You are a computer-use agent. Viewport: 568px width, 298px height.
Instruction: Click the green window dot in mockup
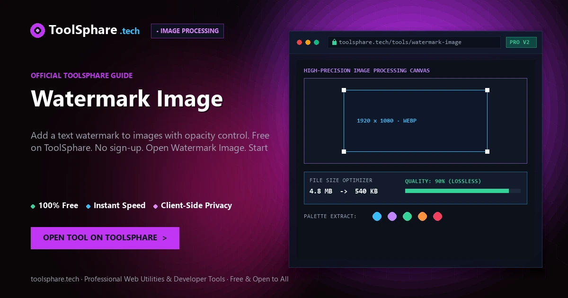coord(316,42)
